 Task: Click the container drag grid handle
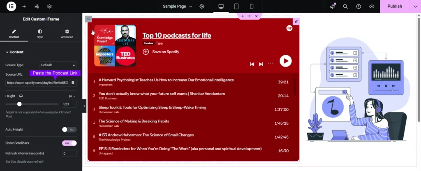(x=250, y=16)
